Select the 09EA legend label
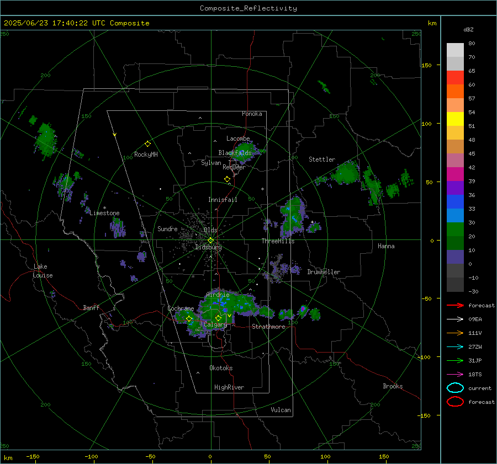 click(475, 319)
